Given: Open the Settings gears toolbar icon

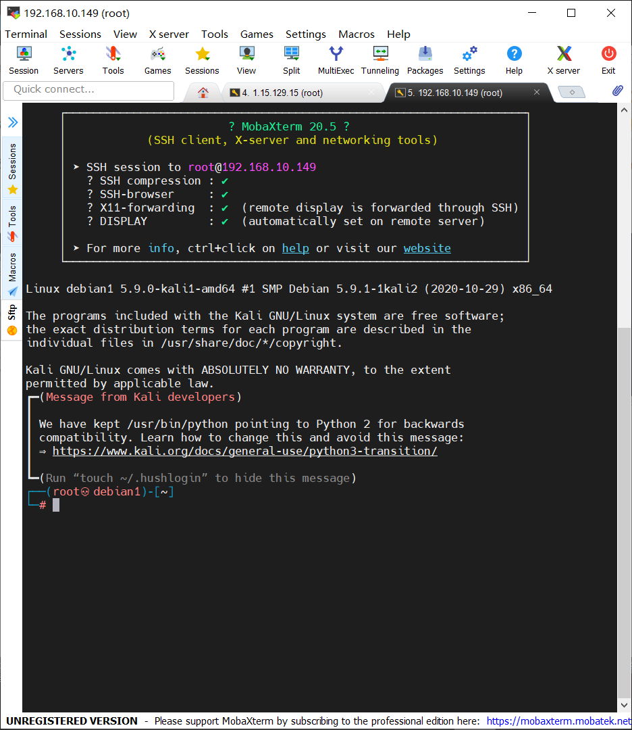Looking at the screenshot, I should tap(469, 61).
